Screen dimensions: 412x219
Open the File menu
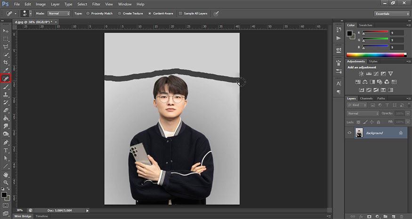17,4
